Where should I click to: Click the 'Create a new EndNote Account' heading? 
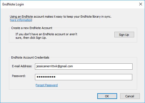32,28
